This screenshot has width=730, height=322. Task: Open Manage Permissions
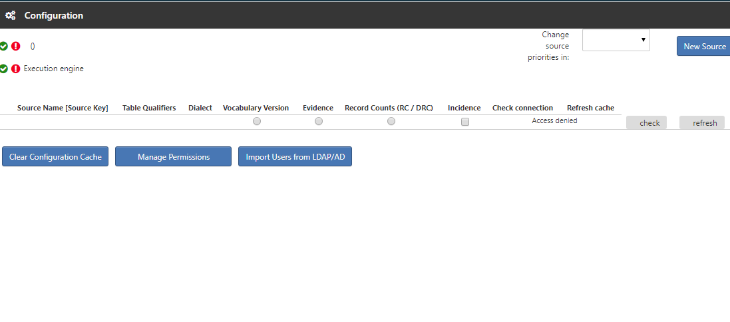pos(173,157)
